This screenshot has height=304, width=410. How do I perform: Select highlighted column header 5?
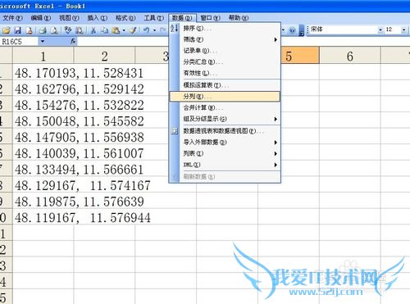point(300,56)
